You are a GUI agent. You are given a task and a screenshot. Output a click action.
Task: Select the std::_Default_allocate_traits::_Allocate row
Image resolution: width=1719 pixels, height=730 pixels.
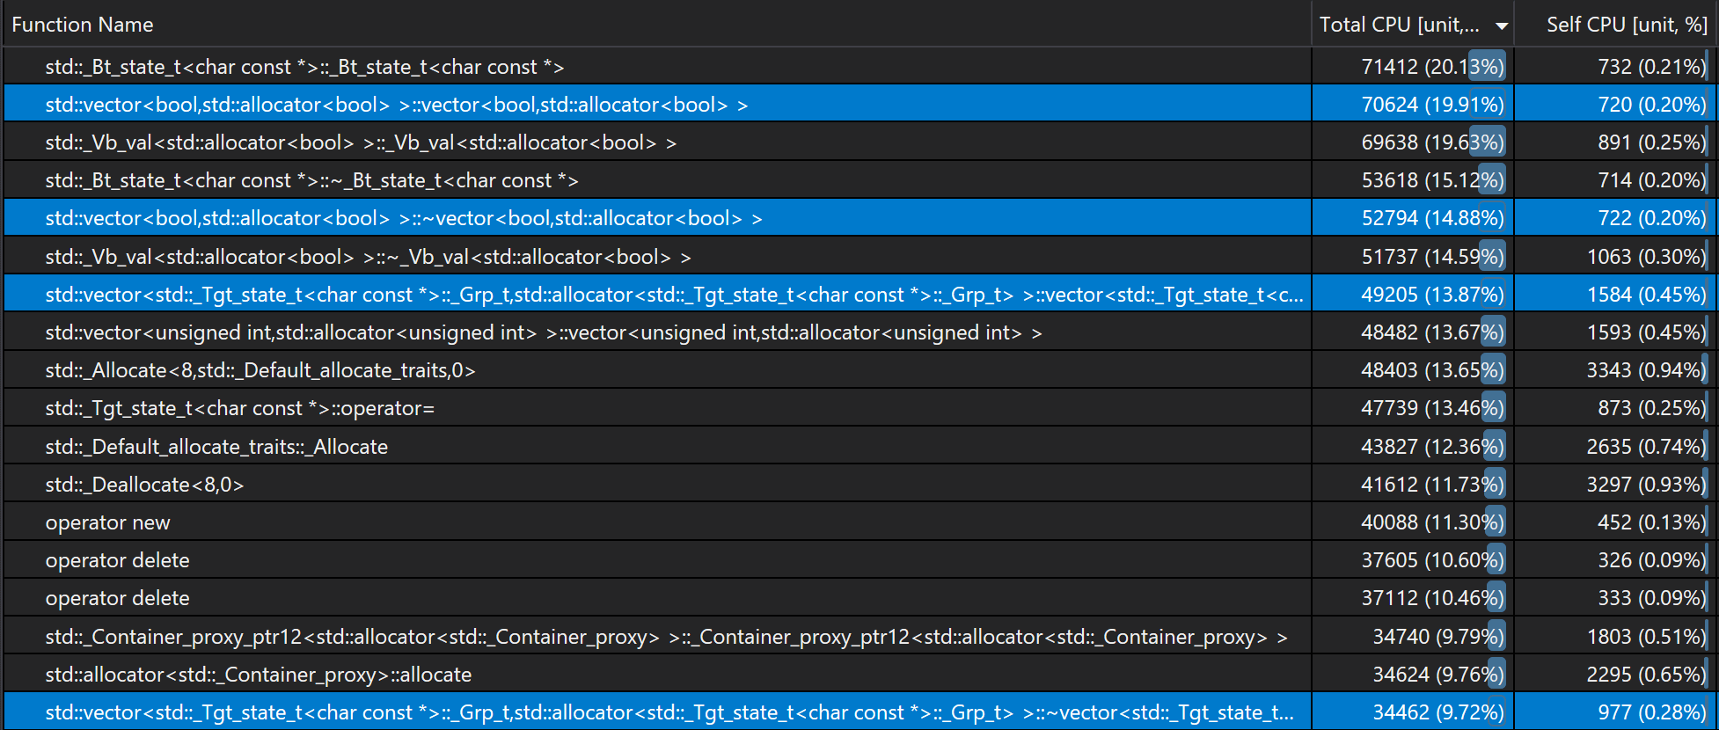pyautogui.click(x=216, y=447)
